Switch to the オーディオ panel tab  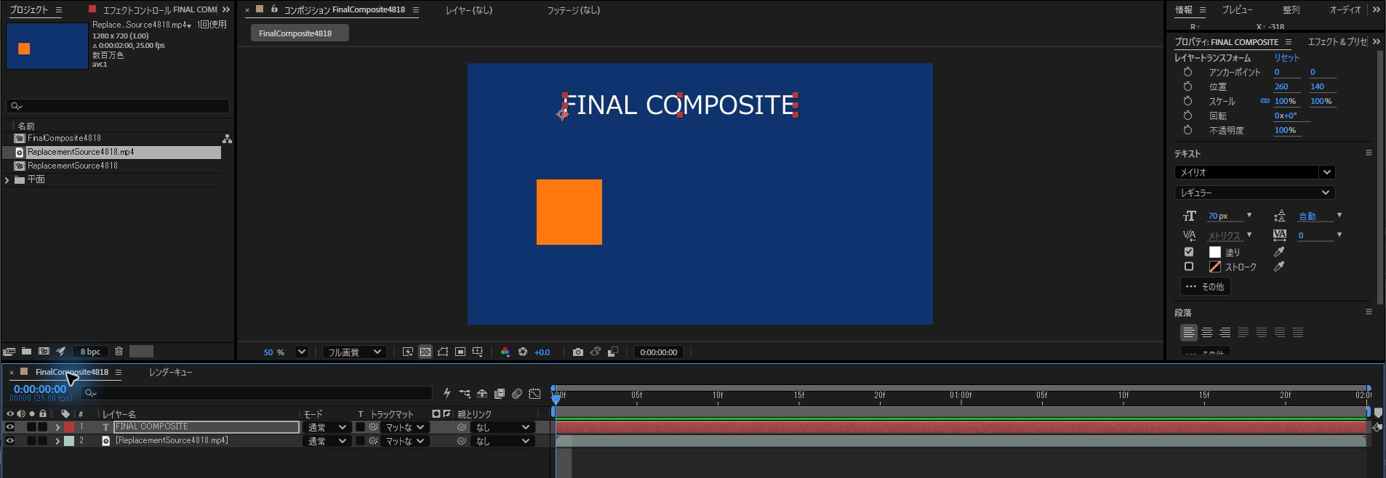(x=1345, y=9)
